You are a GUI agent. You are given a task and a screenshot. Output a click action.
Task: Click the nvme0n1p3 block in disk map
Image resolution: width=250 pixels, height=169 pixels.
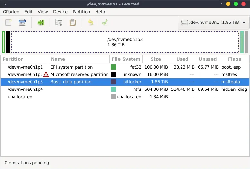pyautogui.click(x=125, y=42)
